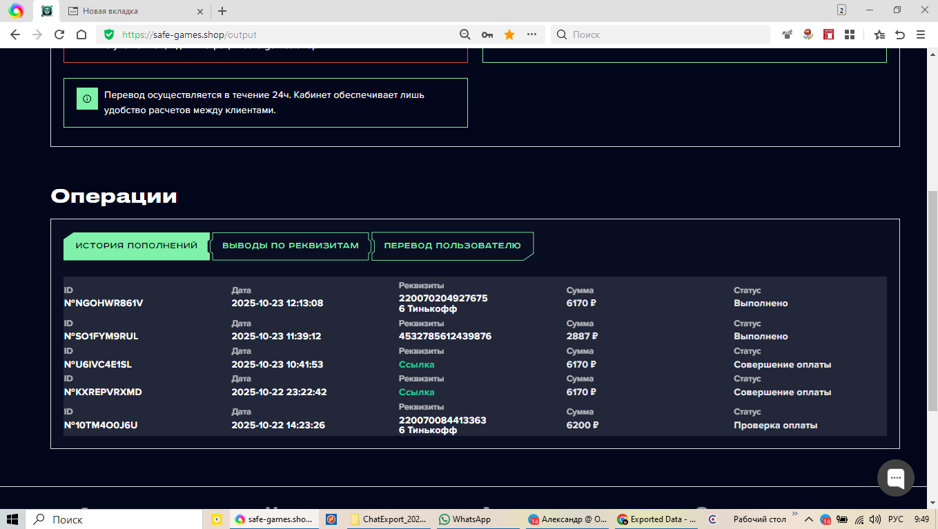
Task: Click the bookmark star icon
Action: [x=509, y=34]
